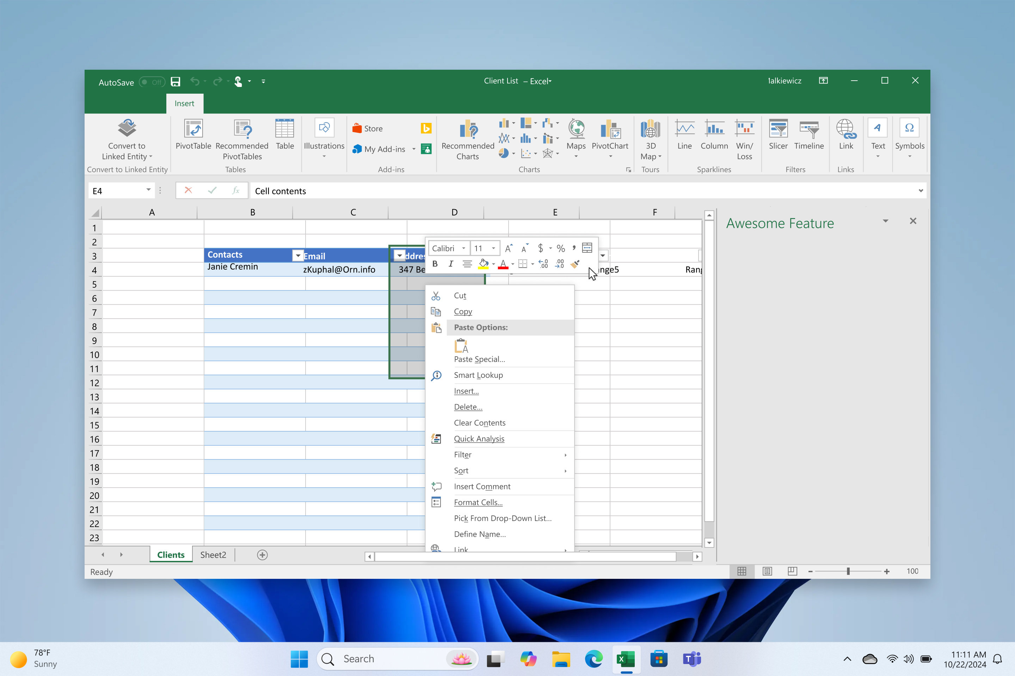Open the Email column filter dropdown
This screenshot has width=1015, height=676.
point(298,255)
